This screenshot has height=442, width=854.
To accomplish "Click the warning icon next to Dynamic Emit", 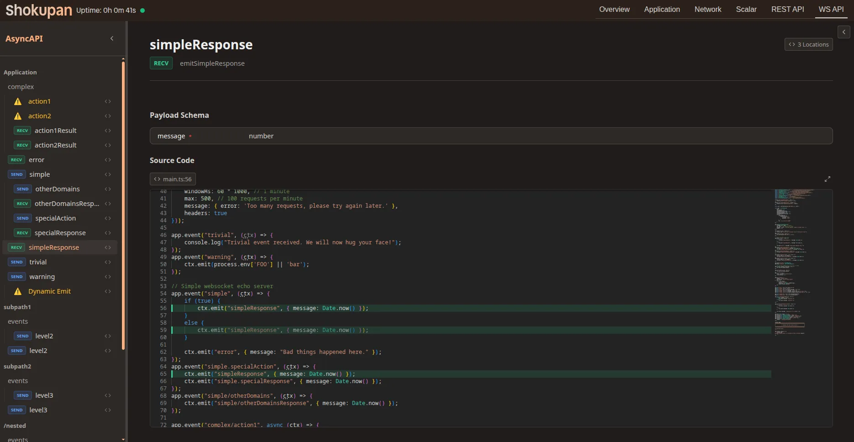I will (17, 291).
